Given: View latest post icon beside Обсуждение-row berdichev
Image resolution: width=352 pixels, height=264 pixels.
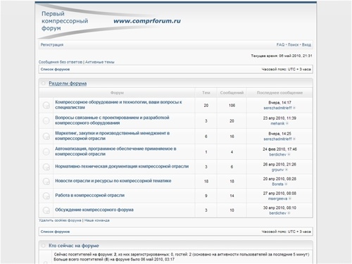Looking at the screenshot, I should [289, 213].
